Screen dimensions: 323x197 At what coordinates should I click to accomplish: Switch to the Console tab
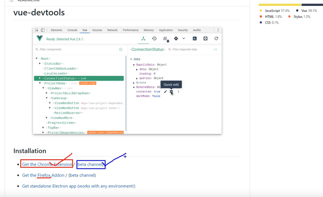[x=72, y=30]
